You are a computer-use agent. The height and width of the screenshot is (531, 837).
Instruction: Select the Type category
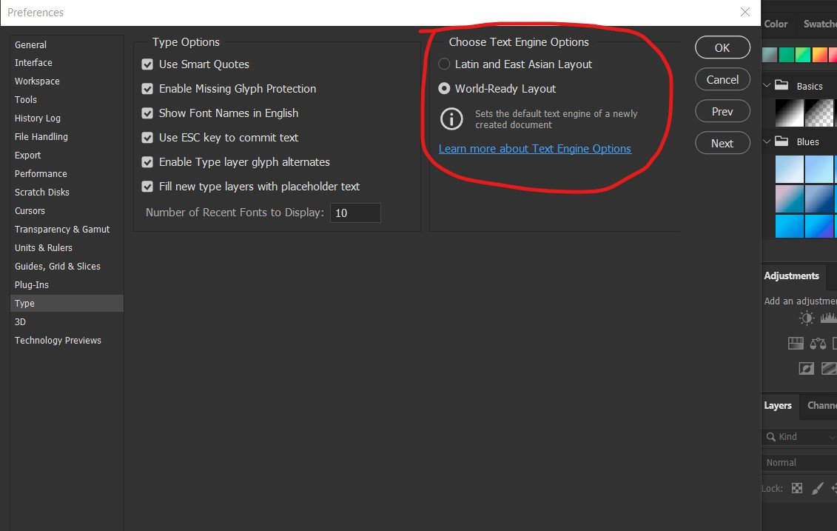[67, 304]
